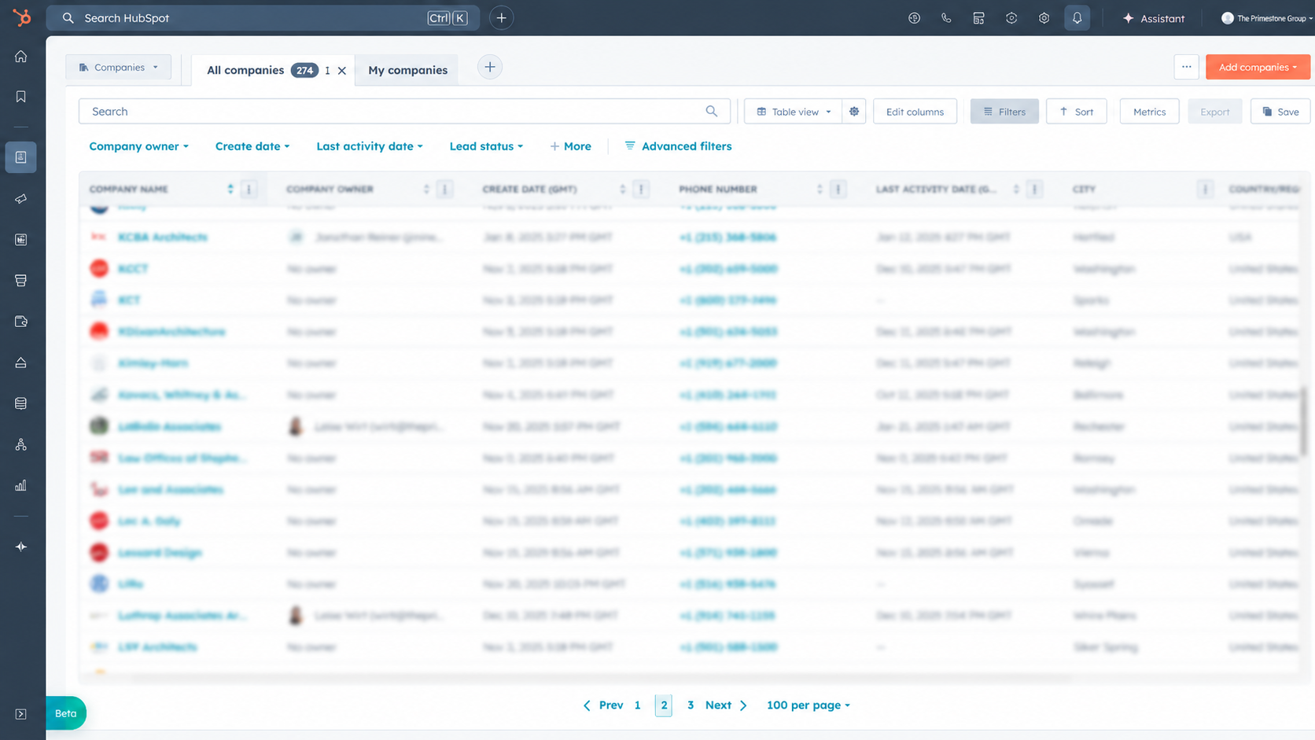This screenshot has height=740, width=1315.
Task: Click the plus create button beside search
Action: tap(501, 18)
